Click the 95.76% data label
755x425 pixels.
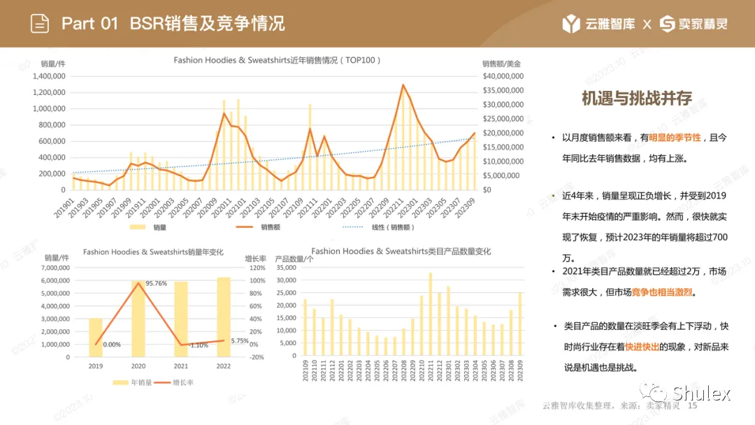click(x=157, y=283)
